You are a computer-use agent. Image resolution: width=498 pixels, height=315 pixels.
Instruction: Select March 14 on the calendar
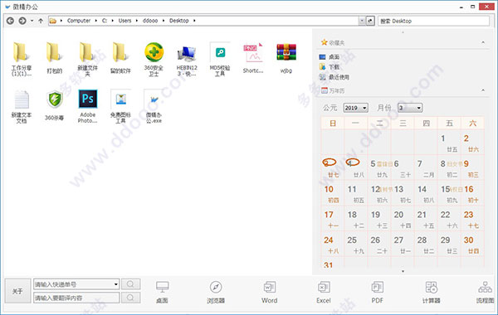(426, 194)
